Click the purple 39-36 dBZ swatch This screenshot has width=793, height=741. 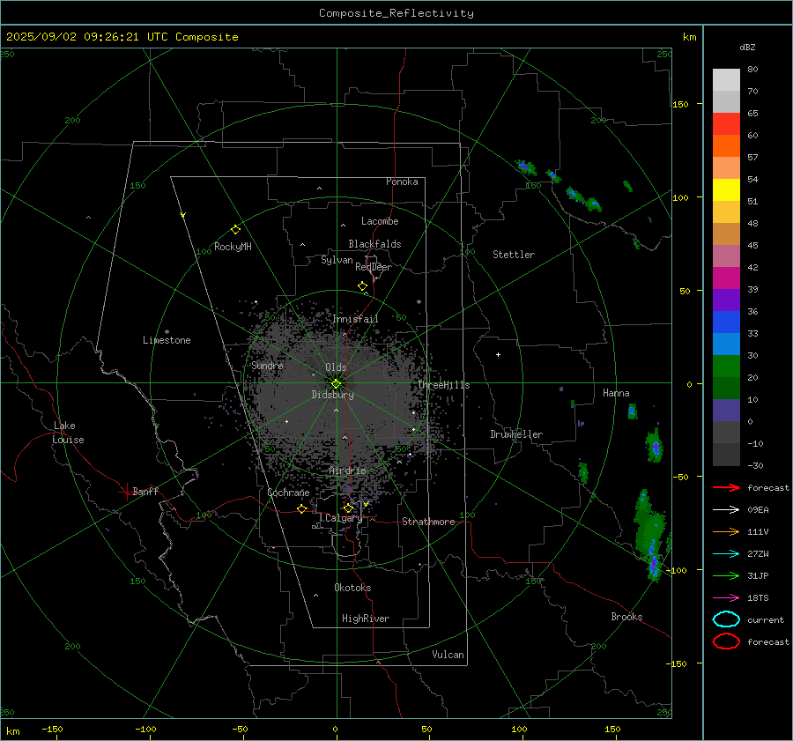point(726,300)
